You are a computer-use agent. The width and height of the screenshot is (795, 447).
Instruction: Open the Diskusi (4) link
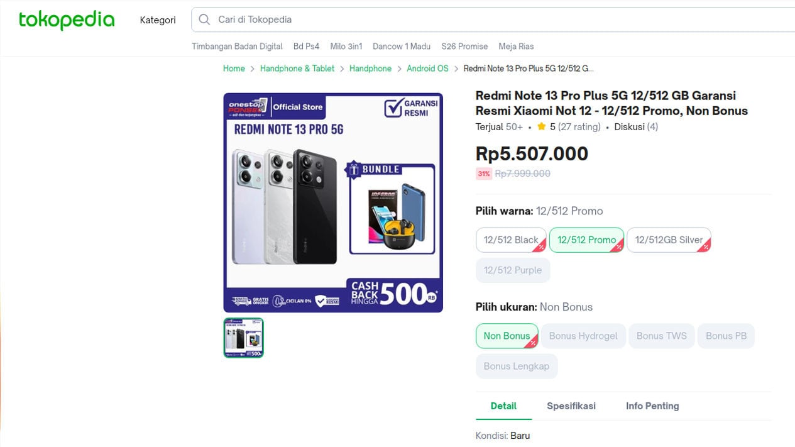(636, 127)
